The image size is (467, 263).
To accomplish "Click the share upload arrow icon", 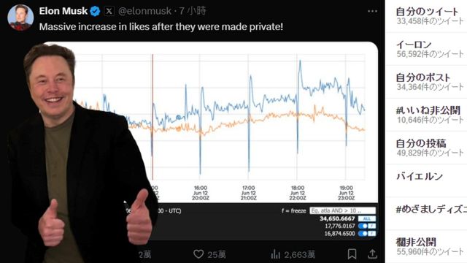I will (x=372, y=254).
